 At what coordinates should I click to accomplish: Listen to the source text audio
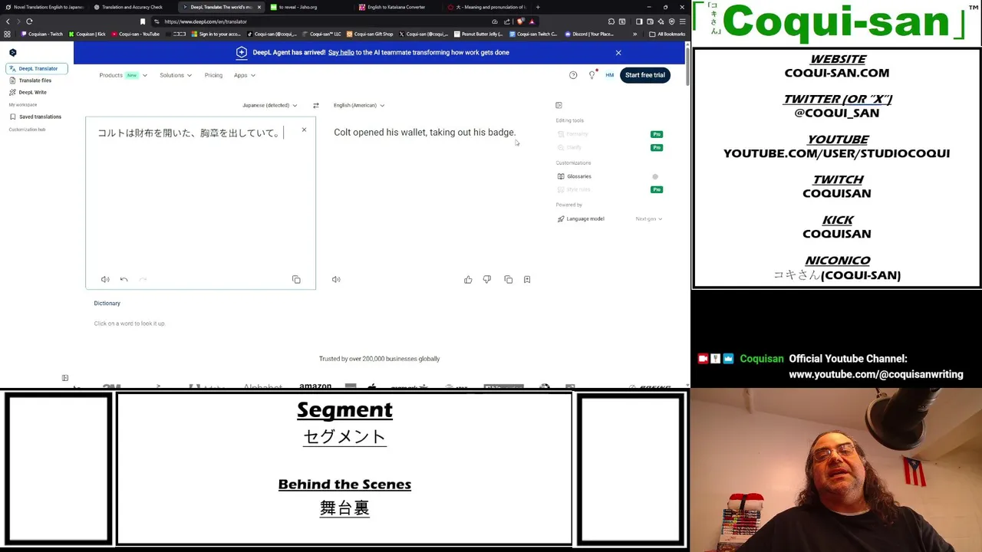(x=105, y=279)
